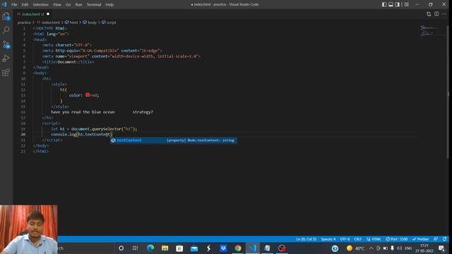Click CRLF end-of-line indicator

pyautogui.click(x=358, y=239)
